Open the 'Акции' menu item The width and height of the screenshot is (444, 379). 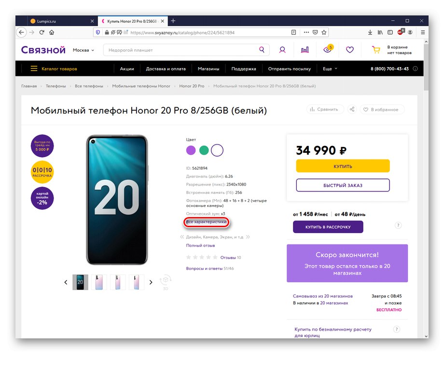[x=127, y=69]
